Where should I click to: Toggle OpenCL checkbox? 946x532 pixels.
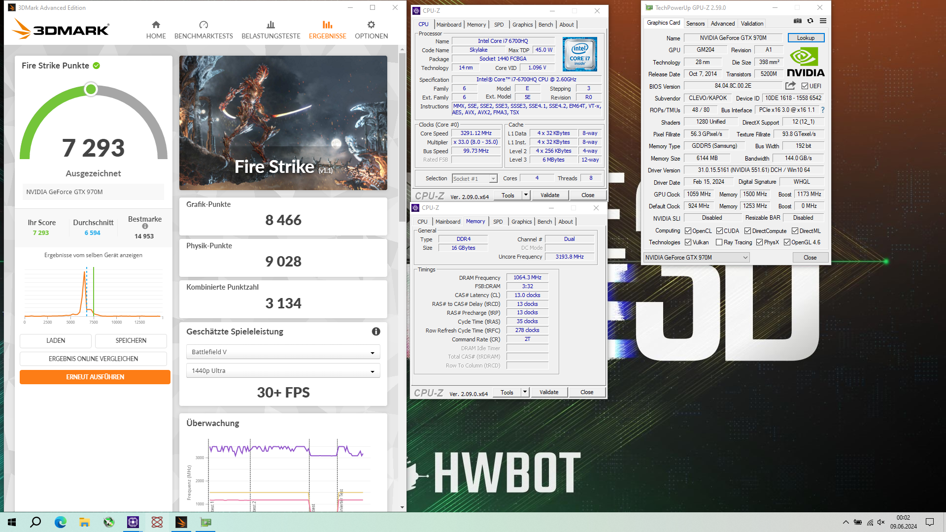[688, 231]
